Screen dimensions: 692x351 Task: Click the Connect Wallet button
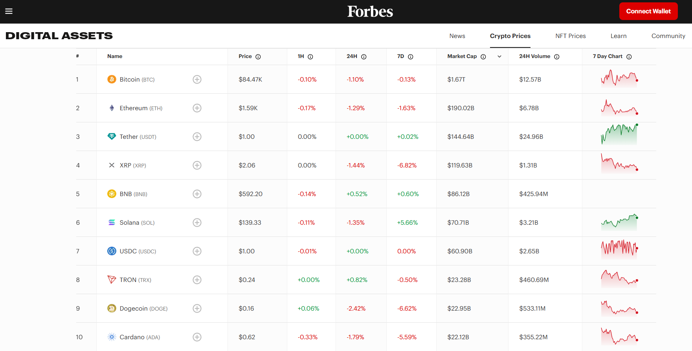click(648, 11)
